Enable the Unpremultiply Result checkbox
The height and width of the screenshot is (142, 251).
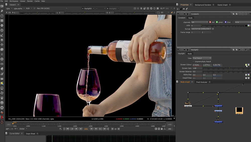click(x=193, y=61)
